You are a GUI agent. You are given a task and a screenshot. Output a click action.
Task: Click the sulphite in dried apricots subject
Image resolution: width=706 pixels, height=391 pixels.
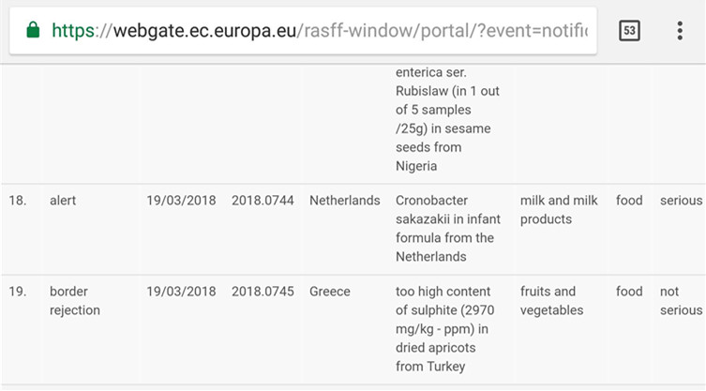click(444, 329)
